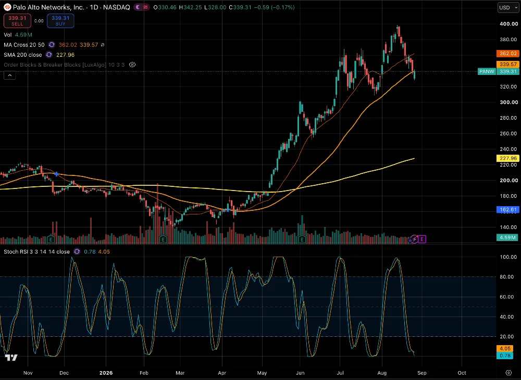Open the upcoming purple earnings E marker
Viewport: 521px width, 380px height.
(422, 239)
